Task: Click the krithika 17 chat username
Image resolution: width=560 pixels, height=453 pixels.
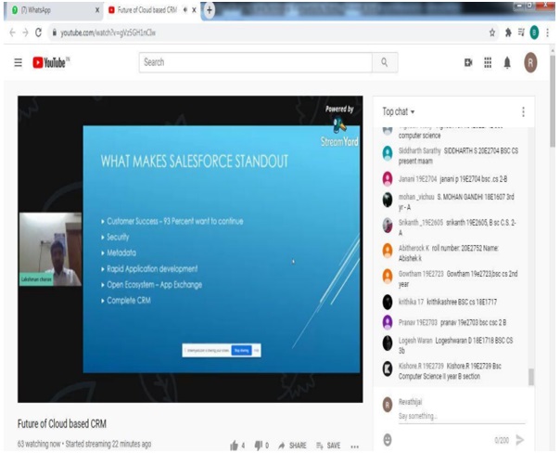Action: [411, 302]
